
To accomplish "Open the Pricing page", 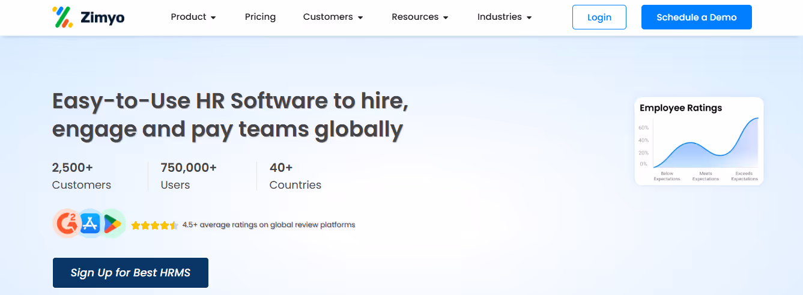I will tap(260, 17).
